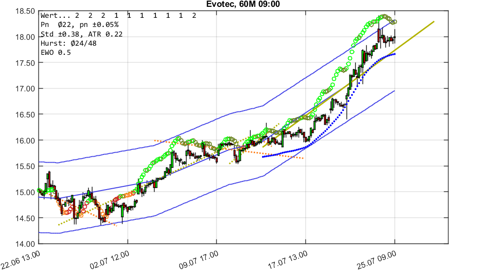
Task: Click the "Wert... 2 2 2 1 1 1 1 1 1 2" line
Action: [118, 16]
